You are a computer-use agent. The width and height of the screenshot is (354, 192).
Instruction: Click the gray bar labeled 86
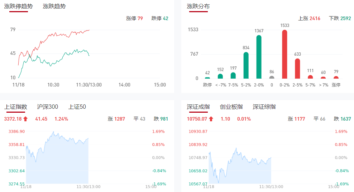coord(272,77)
